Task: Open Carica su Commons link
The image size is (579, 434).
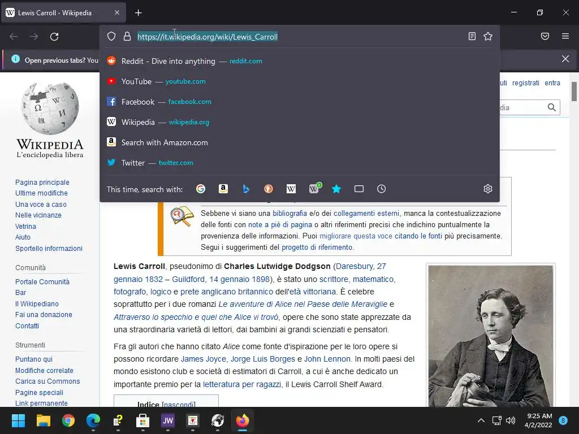Action: point(47,381)
